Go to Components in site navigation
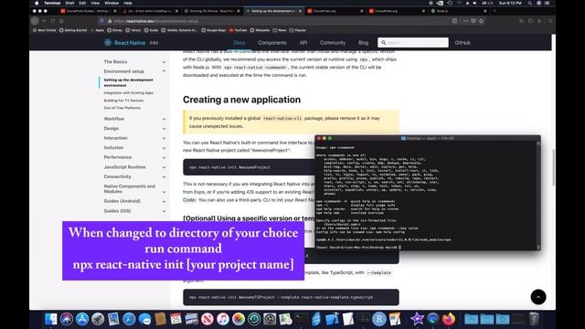 272,43
